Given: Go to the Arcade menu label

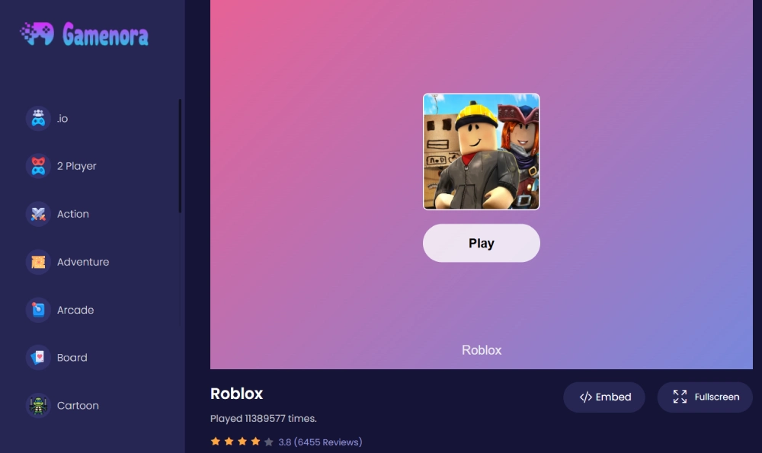Looking at the screenshot, I should pyautogui.click(x=75, y=310).
